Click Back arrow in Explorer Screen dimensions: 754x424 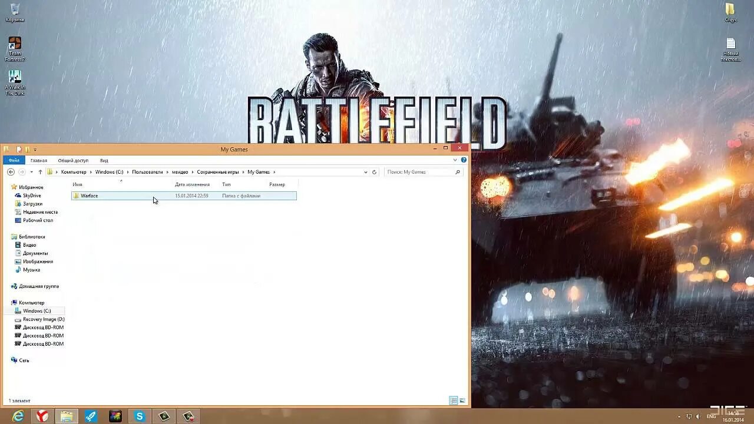(x=11, y=172)
